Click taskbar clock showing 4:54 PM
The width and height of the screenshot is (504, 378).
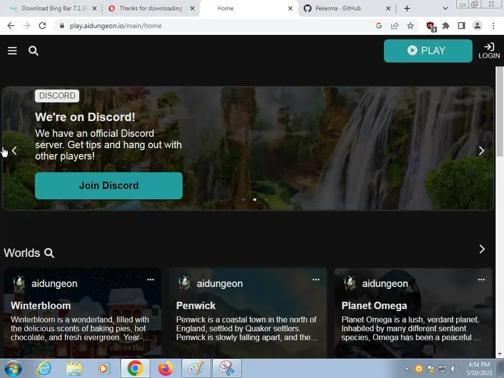pos(479,369)
